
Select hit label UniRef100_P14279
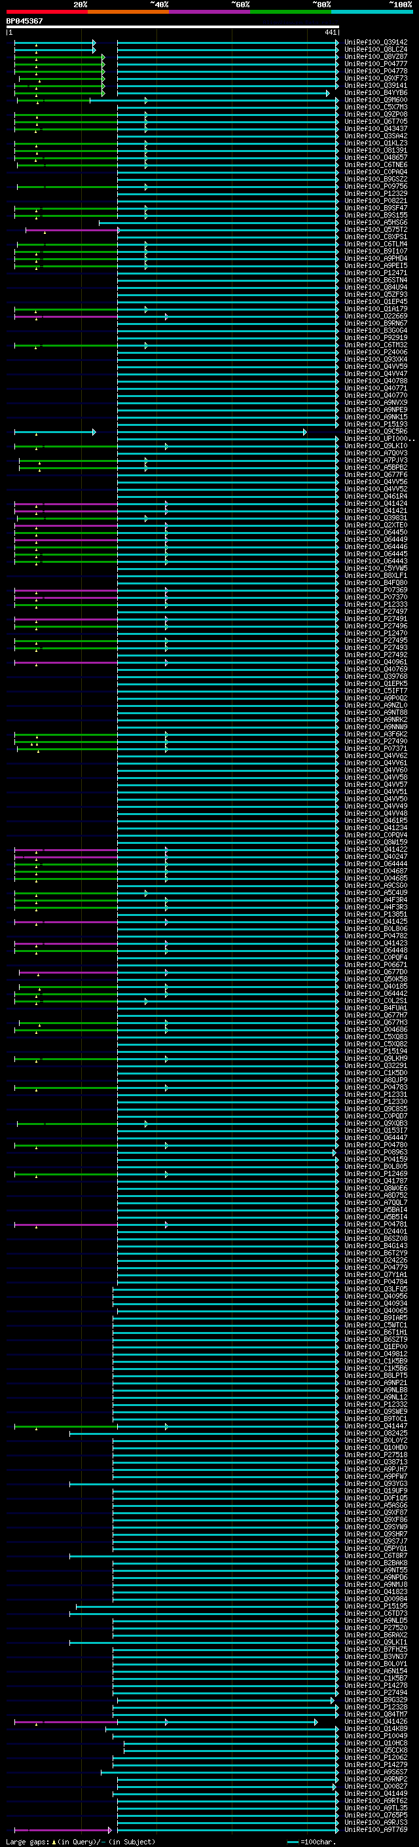pyautogui.click(x=376, y=1764)
